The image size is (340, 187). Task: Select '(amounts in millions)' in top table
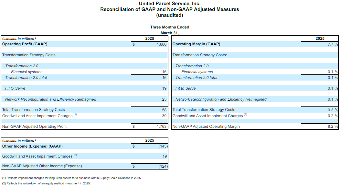coord(19,38)
